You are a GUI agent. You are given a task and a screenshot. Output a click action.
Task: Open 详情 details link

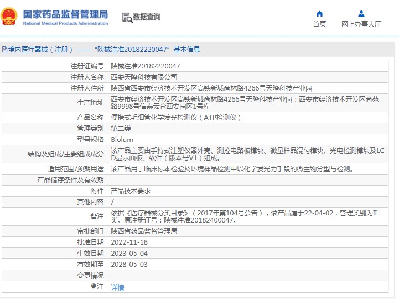tap(117, 288)
